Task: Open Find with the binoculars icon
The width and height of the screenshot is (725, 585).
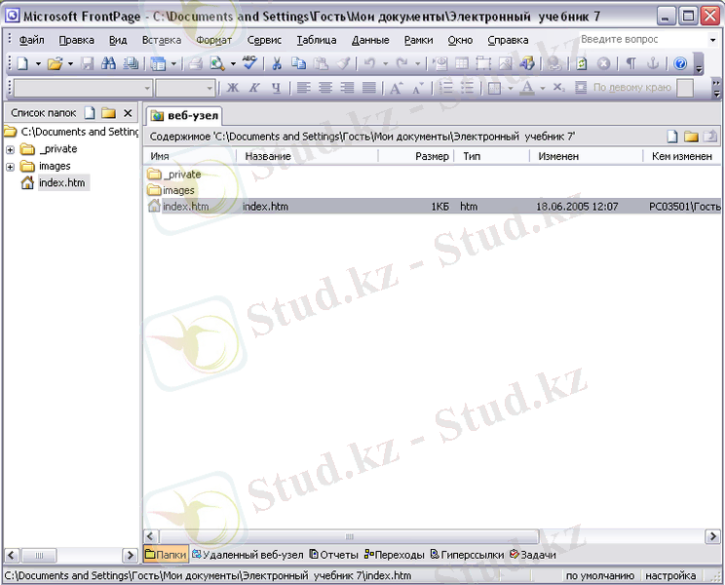Action: [109, 63]
